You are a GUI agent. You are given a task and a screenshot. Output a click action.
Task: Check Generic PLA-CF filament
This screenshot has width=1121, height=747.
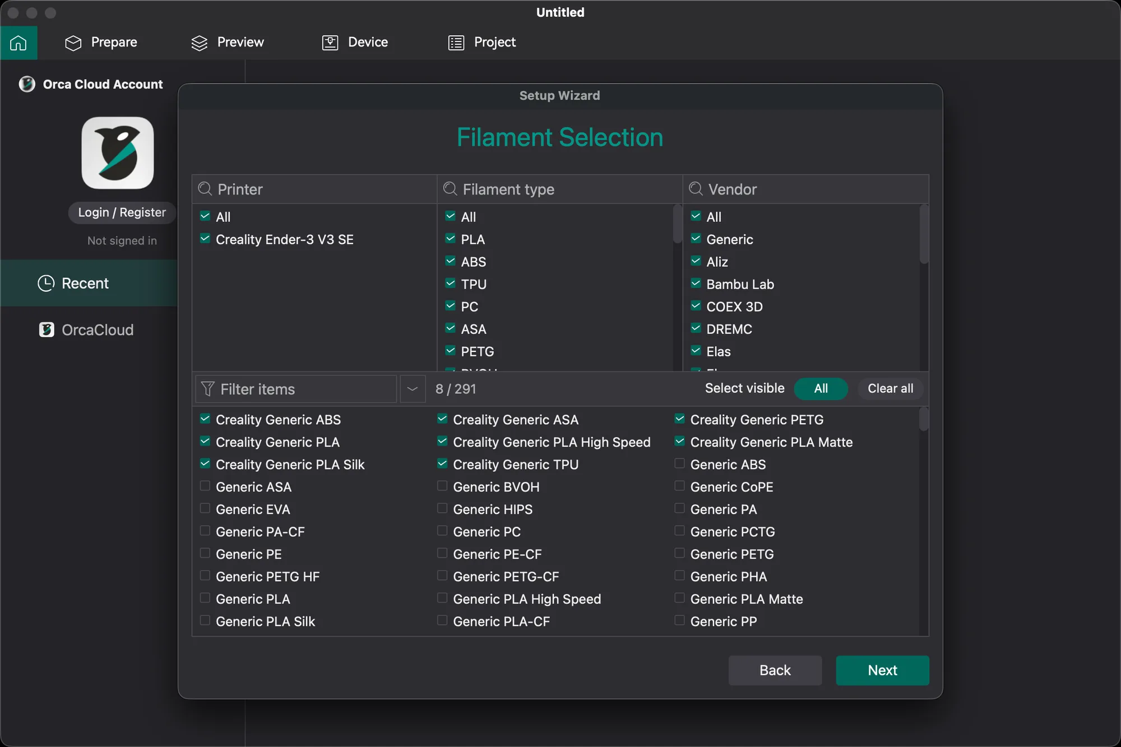pos(442,621)
